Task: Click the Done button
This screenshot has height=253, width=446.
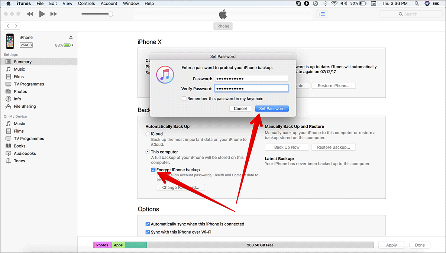Action: [x=420, y=245]
